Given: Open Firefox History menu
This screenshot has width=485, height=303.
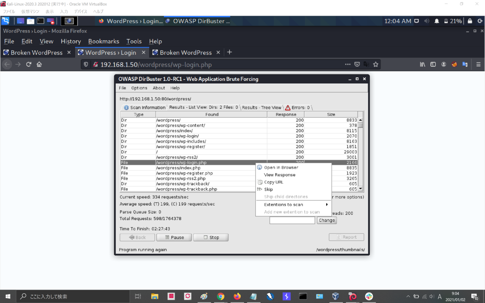Looking at the screenshot, I should pyautogui.click(x=71, y=41).
